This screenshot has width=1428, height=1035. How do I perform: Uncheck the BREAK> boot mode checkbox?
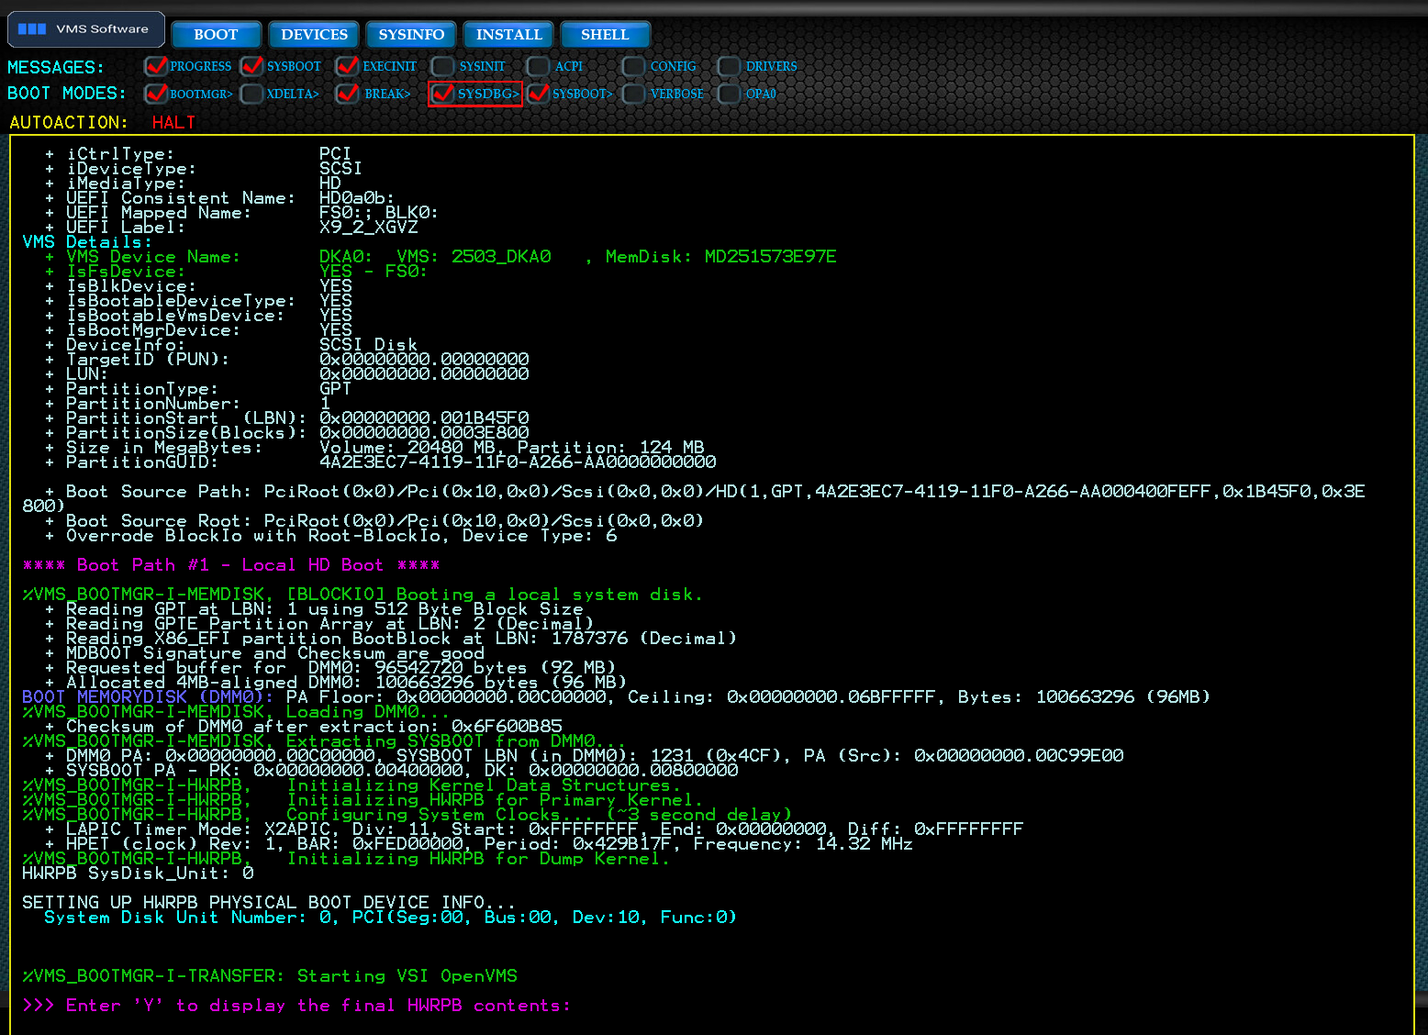(x=348, y=94)
